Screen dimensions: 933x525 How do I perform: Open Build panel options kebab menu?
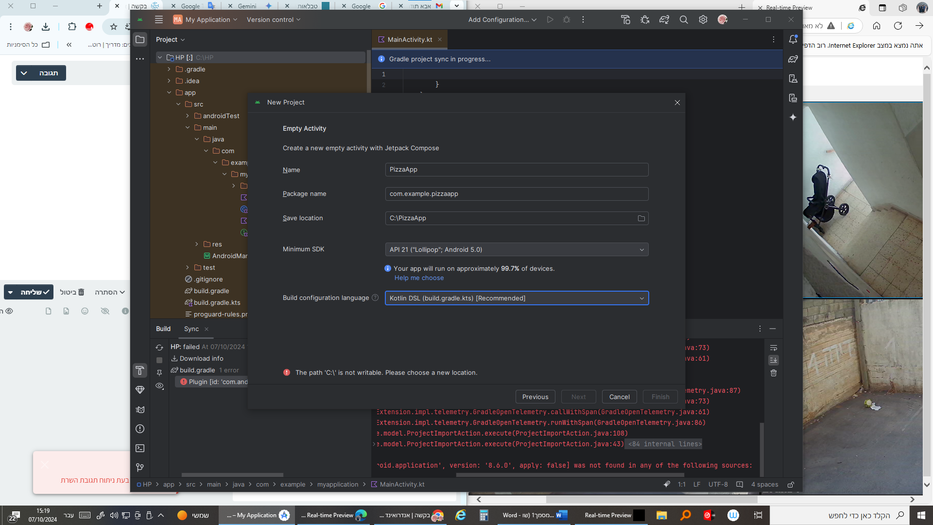click(760, 329)
